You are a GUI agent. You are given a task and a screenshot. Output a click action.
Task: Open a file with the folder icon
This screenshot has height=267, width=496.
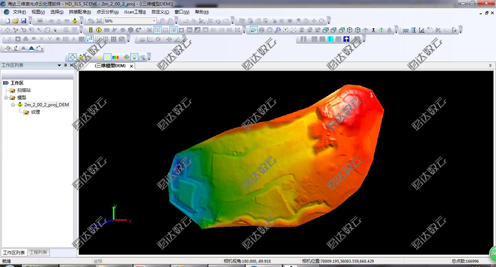[x=16, y=21]
